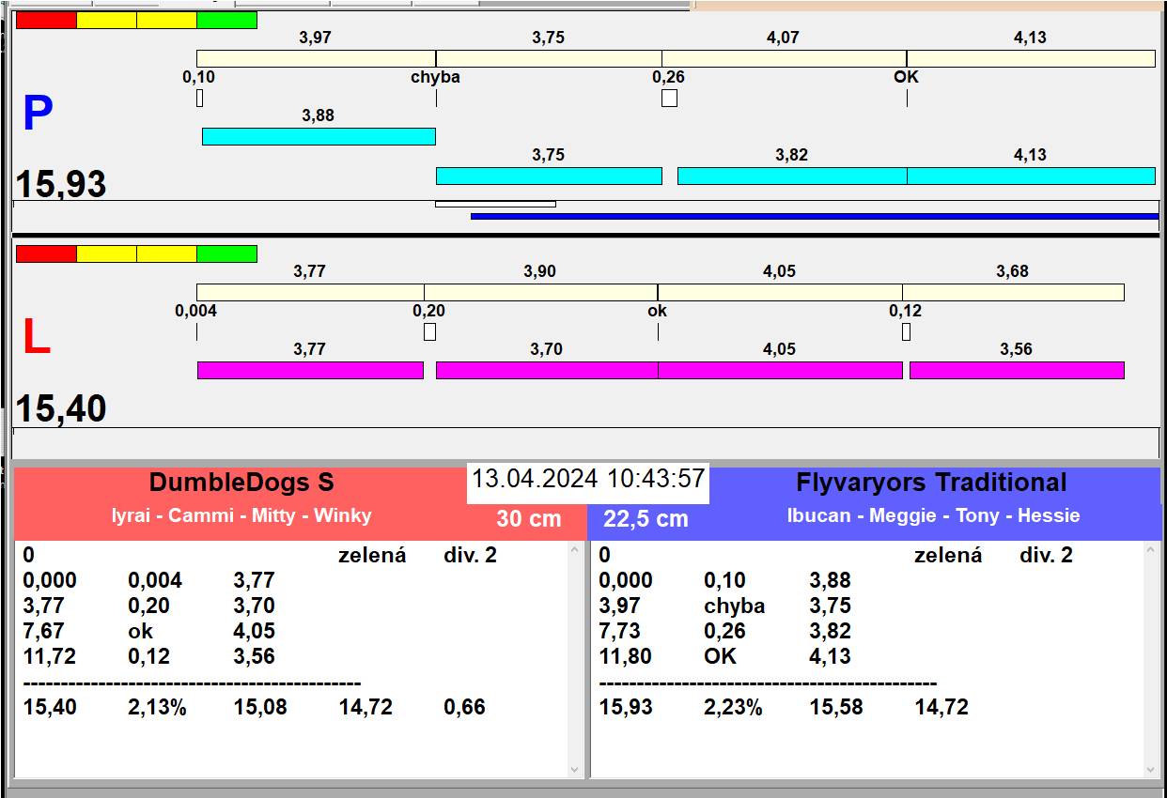Select the cream bar labeled 3,68
The width and height of the screenshot is (1167, 798).
pyautogui.click(x=1013, y=292)
